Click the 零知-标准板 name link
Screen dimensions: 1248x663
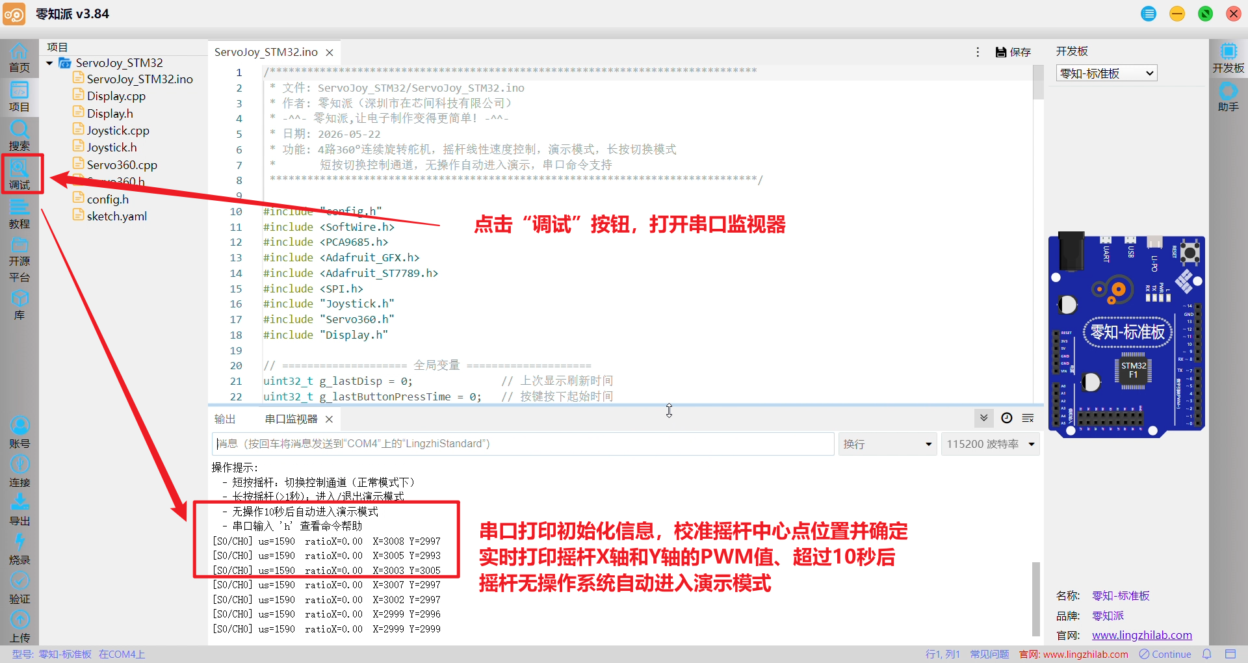1121,595
